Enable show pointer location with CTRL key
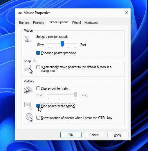 (38, 118)
